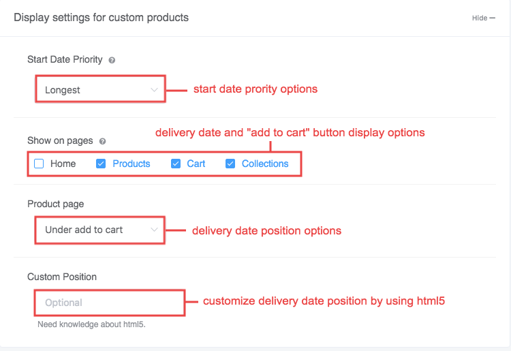Click the Under add to cart chevron
This screenshot has height=351, width=511.
tap(154, 230)
